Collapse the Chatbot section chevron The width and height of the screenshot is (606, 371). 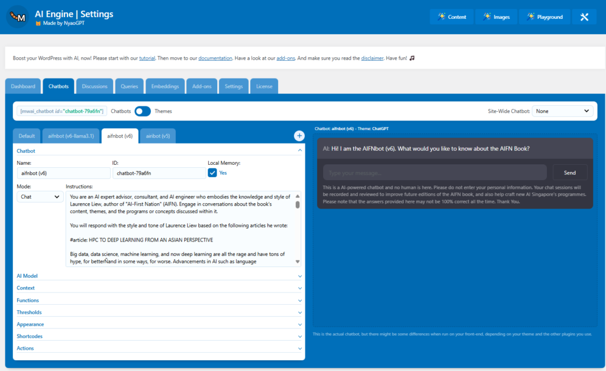coord(300,151)
